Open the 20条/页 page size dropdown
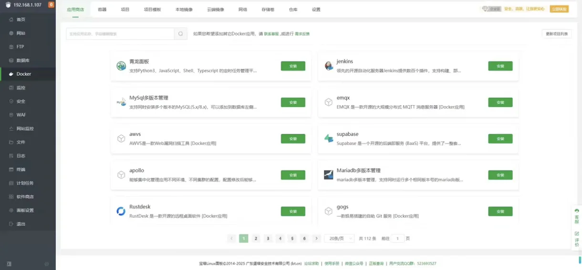 click(339, 239)
